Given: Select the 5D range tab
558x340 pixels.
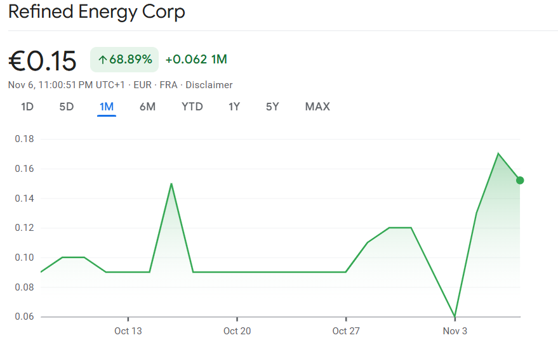Looking at the screenshot, I should tap(67, 107).
